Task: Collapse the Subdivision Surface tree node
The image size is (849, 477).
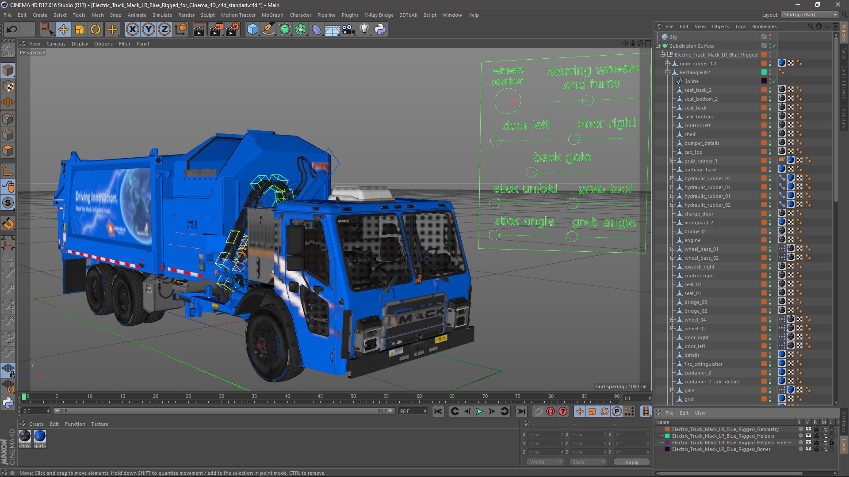Action: [658, 46]
